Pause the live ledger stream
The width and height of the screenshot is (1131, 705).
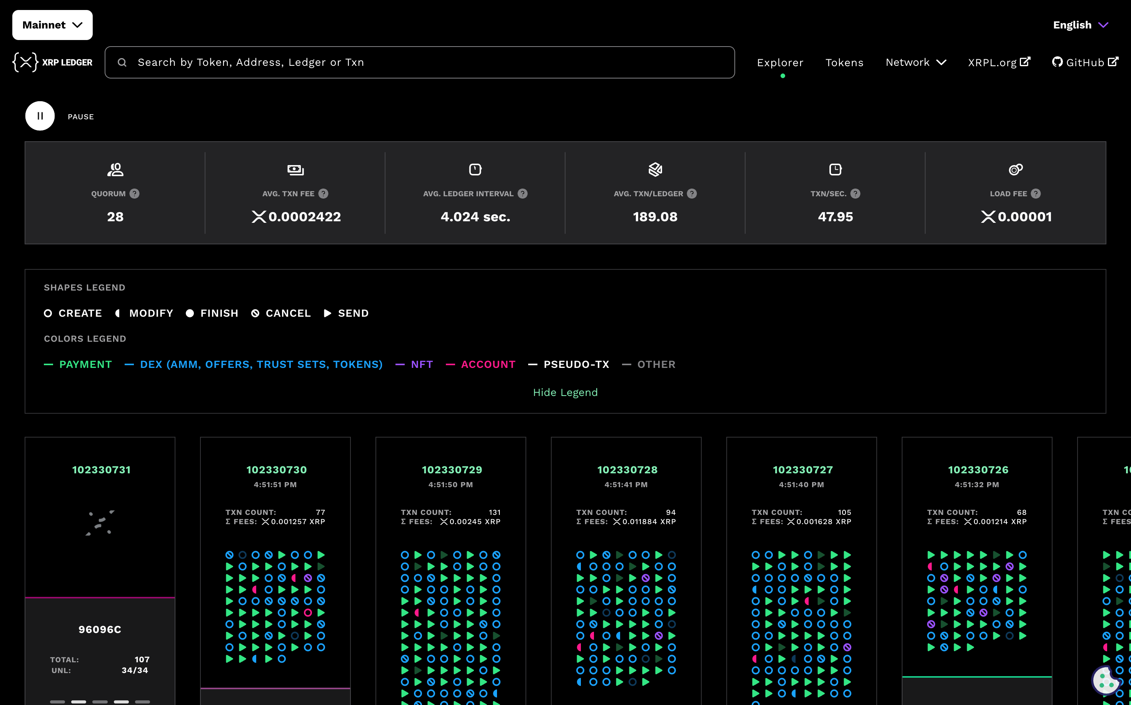point(40,116)
